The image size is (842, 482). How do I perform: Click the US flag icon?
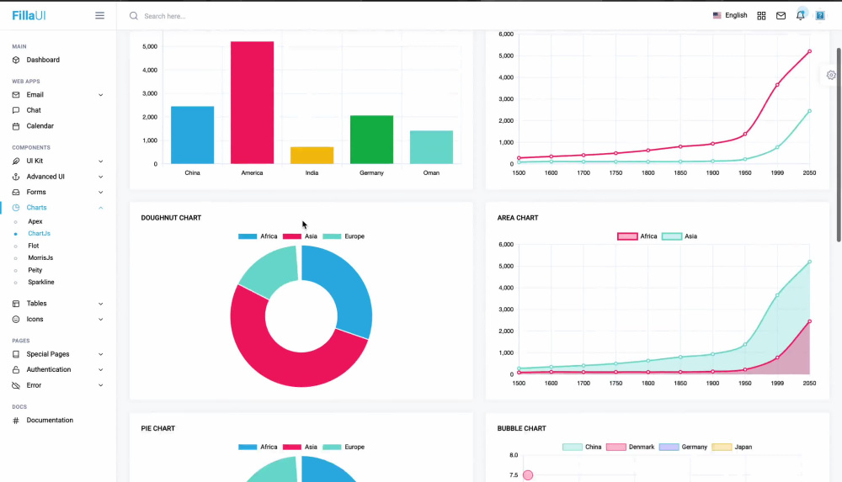pos(717,16)
